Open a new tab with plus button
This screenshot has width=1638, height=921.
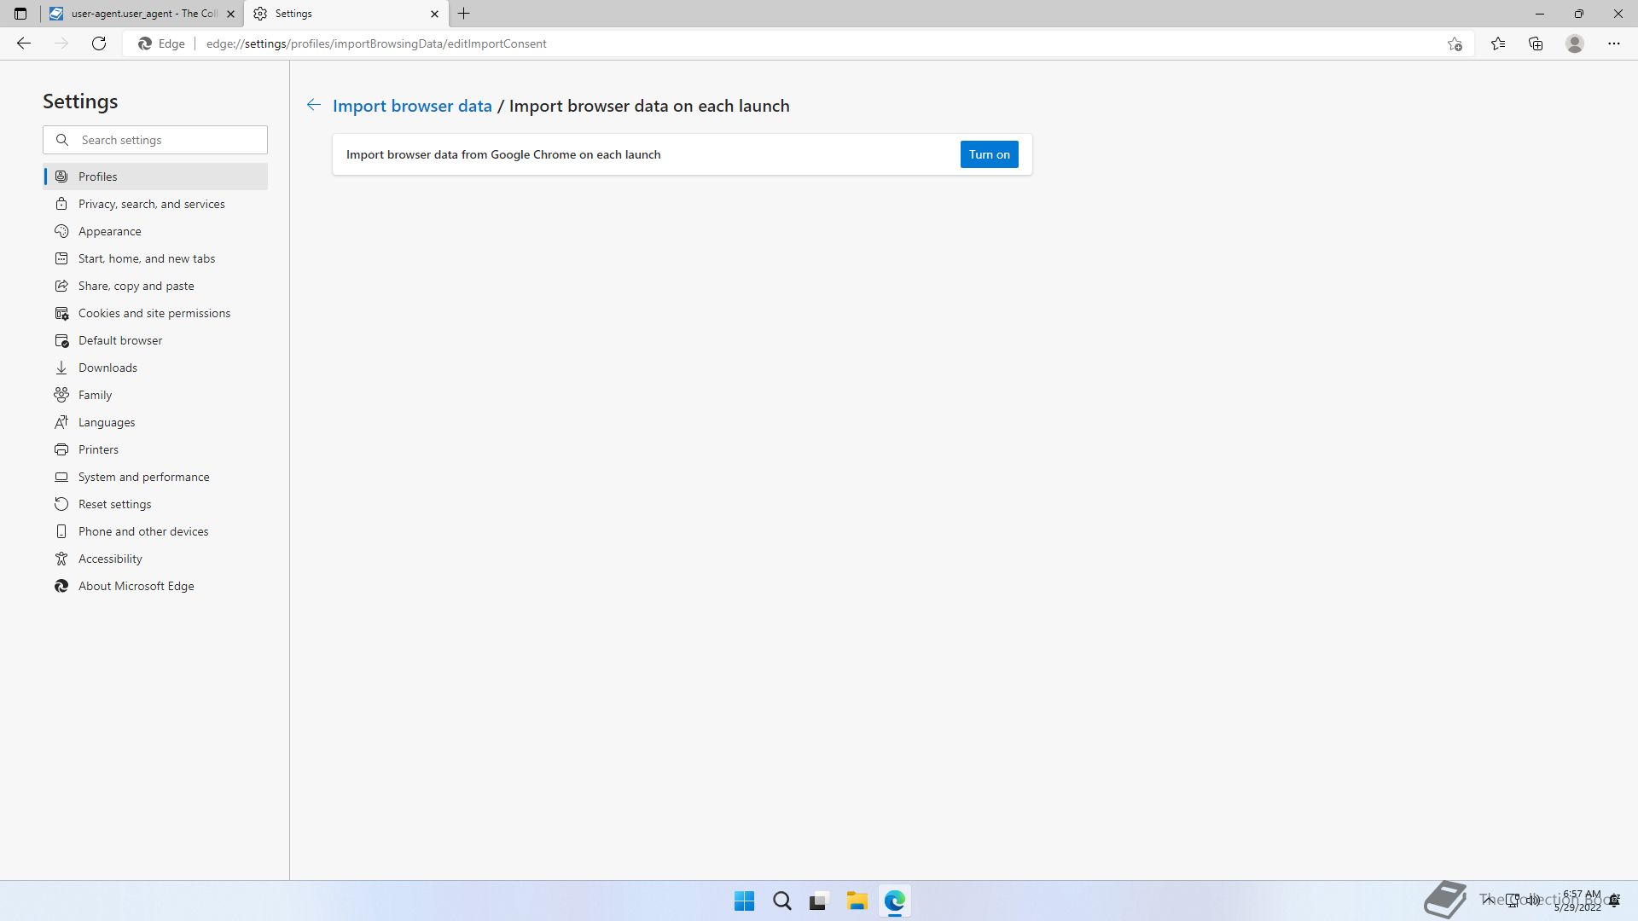pyautogui.click(x=463, y=14)
